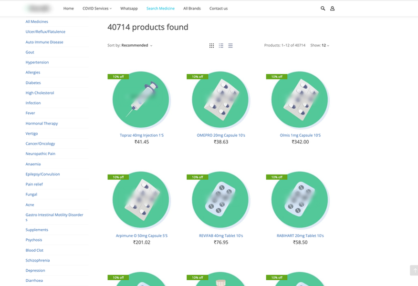Open Topraz 40mg Injection product image
418x286 pixels.
click(141, 100)
